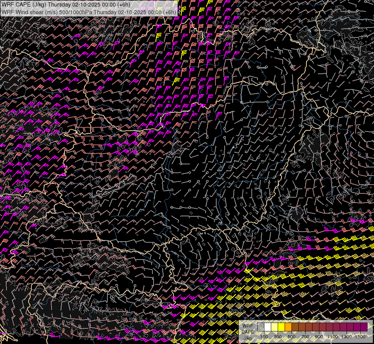Select the orange CAPE legend swatch

pos(288,327)
